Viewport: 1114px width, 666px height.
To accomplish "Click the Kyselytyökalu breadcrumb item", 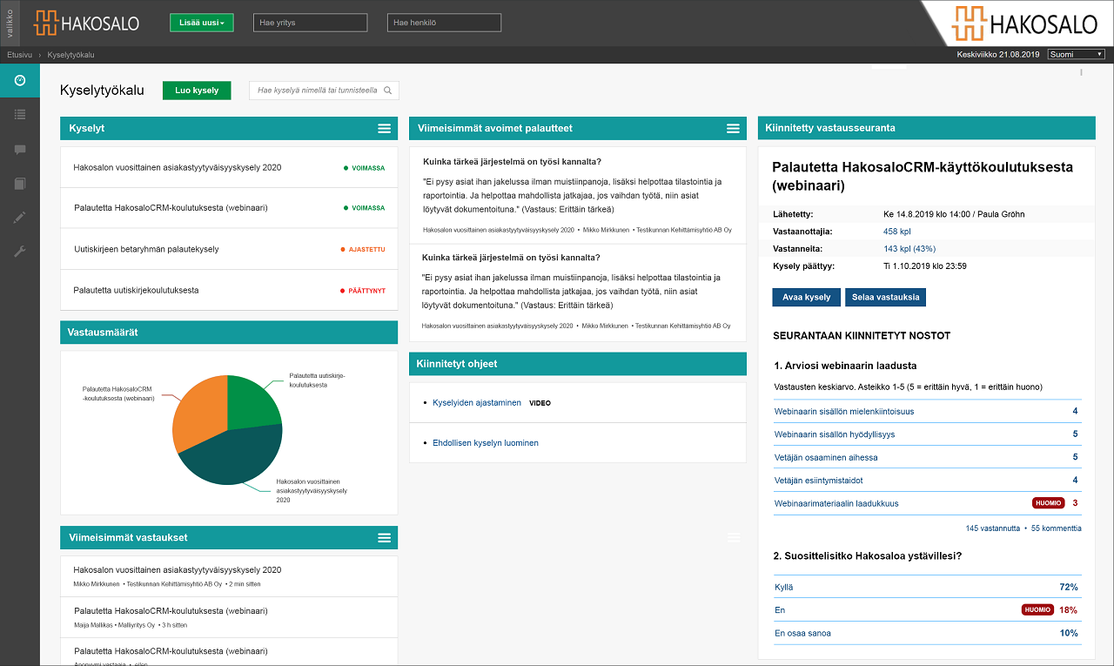I will (70, 55).
